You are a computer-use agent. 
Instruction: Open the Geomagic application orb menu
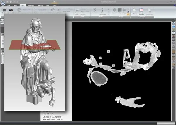tap(3, 3)
